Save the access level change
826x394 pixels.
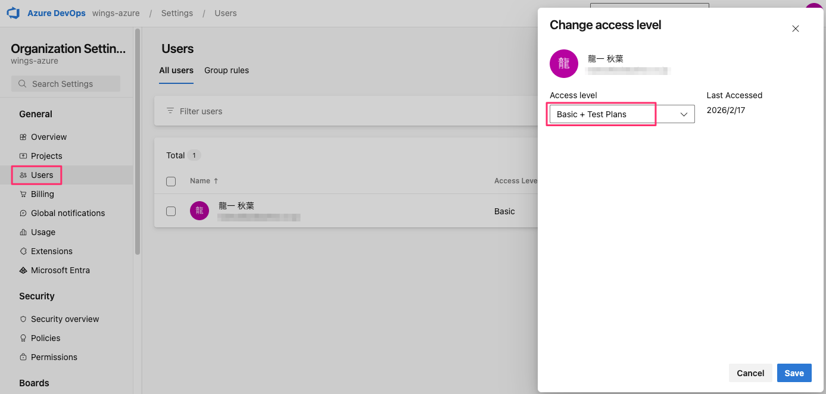pos(794,373)
